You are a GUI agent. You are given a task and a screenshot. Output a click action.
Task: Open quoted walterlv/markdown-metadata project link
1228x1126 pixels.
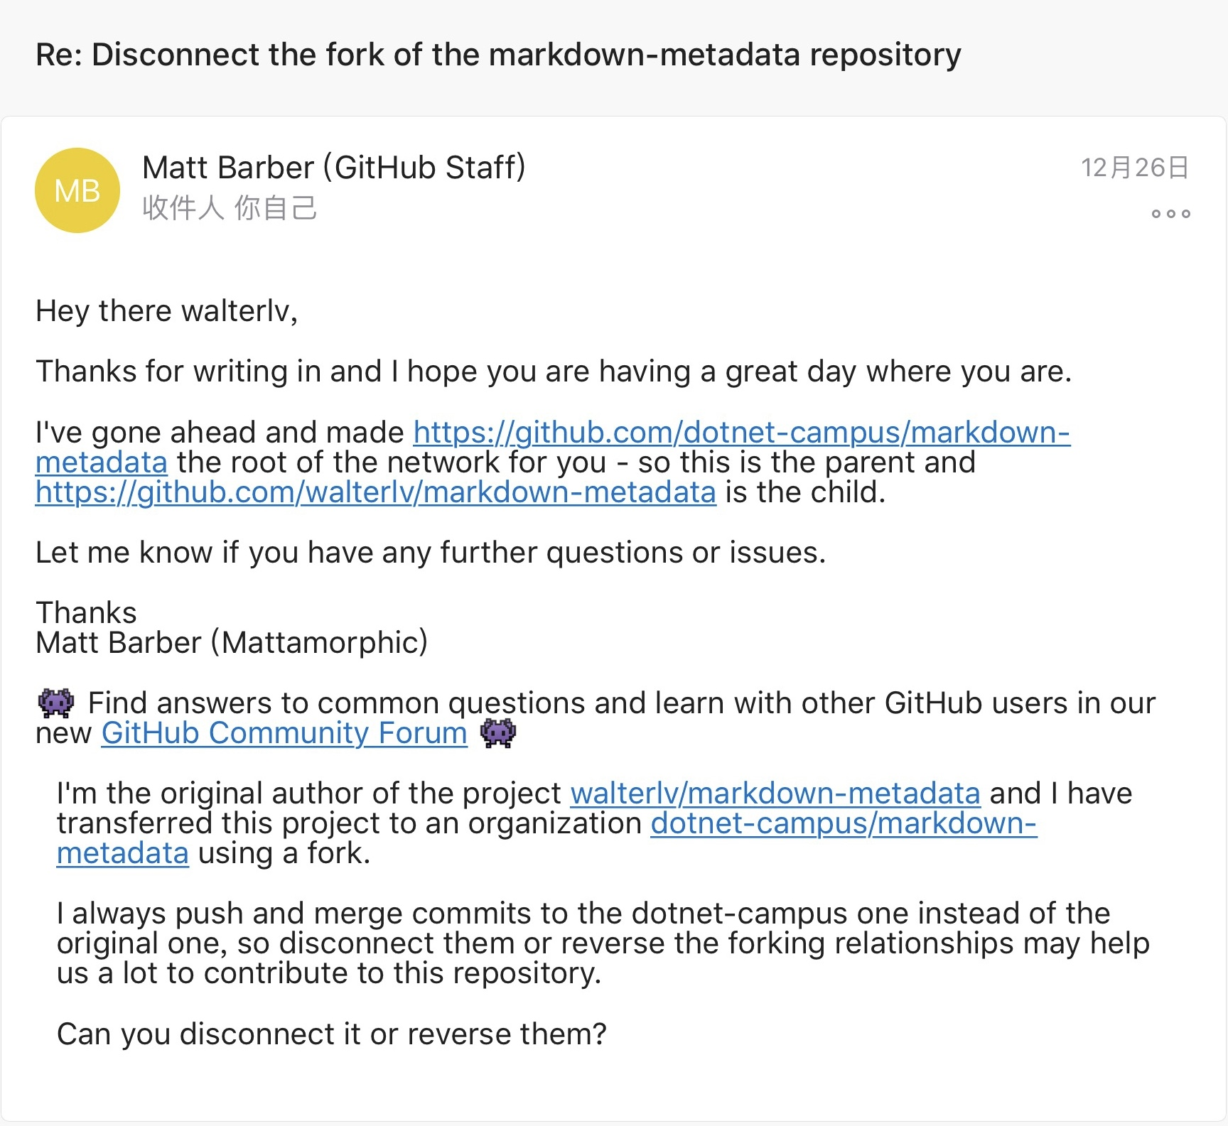[775, 794]
